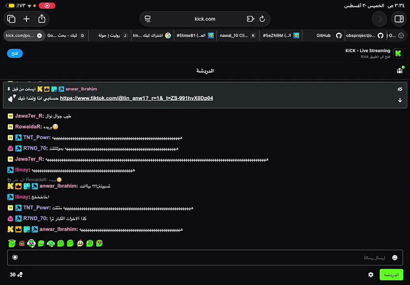Open the share sheet icon
This screenshot has height=285, width=410.
coord(42,19)
